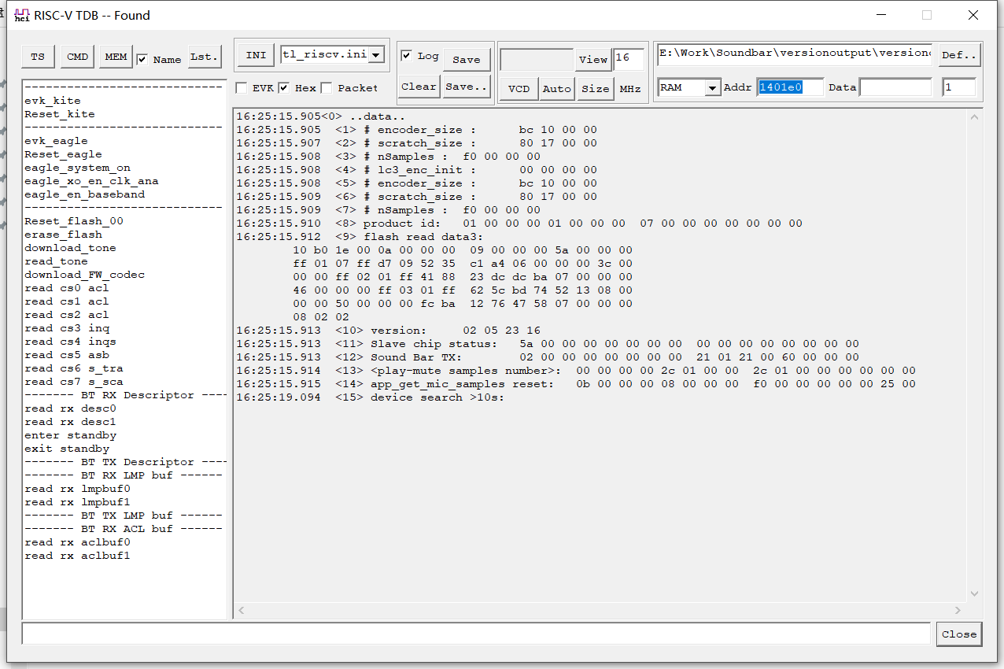Click the Clear log button
Screen dimensions: 1004x669
pyautogui.click(x=419, y=87)
